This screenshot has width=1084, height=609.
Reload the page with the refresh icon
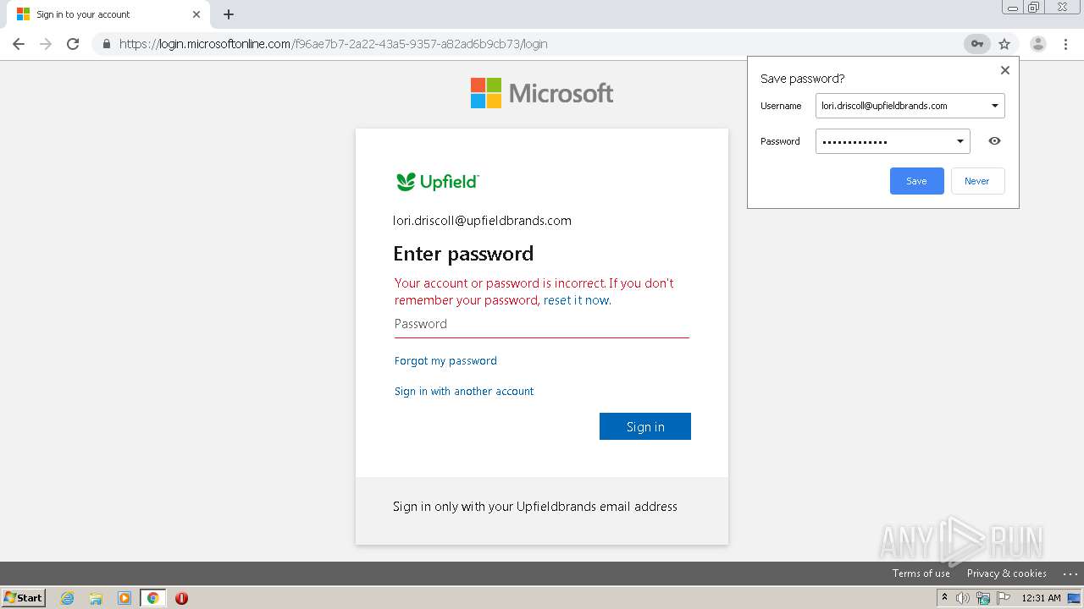(x=73, y=44)
